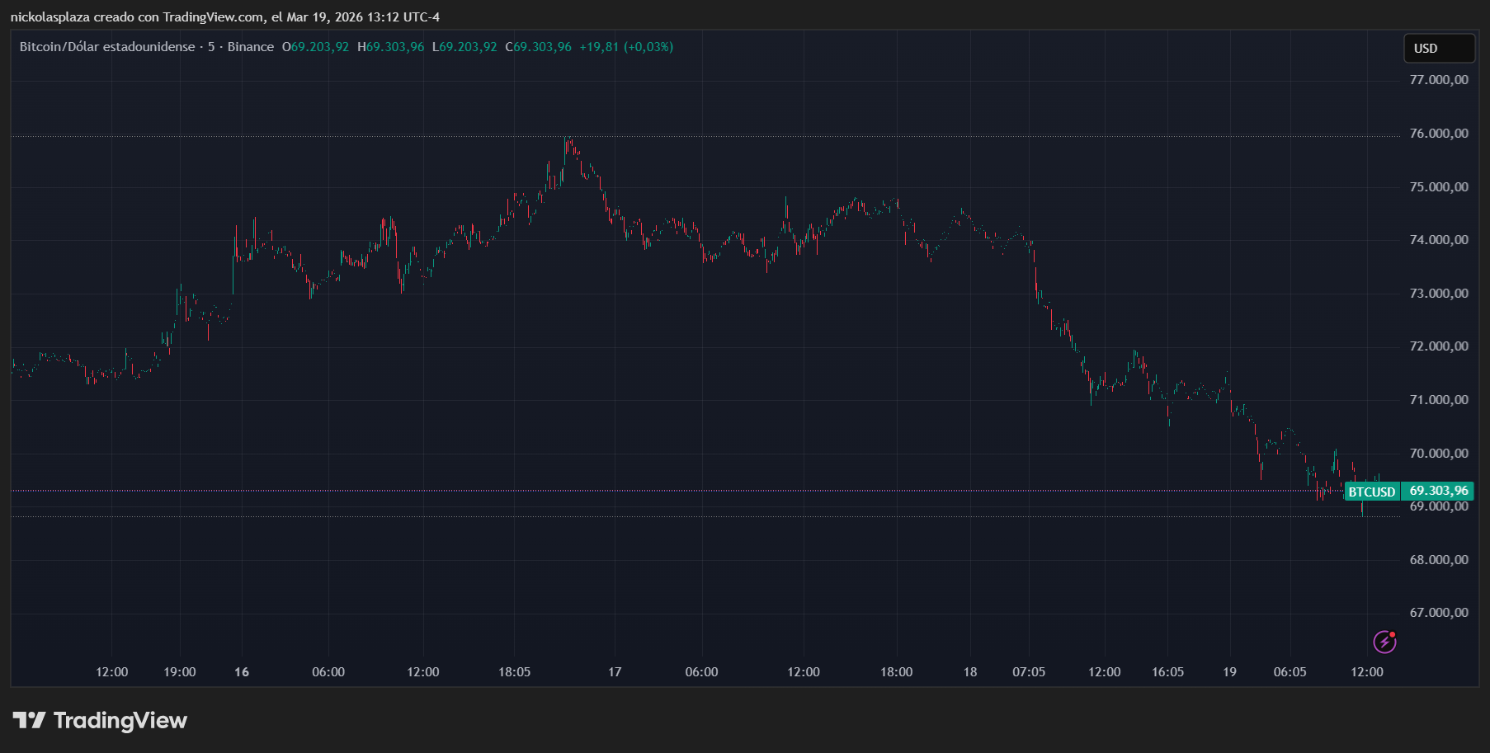This screenshot has width=1490, height=753.
Task: Click the green BTCUSD price tag
Action: tap(1371, 492)
